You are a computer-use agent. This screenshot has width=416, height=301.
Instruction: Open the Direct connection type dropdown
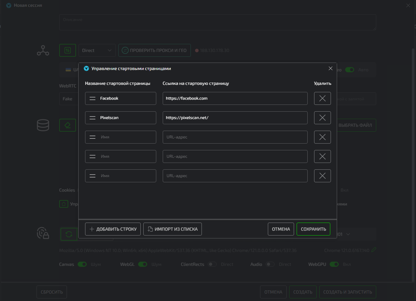[97, 50]
